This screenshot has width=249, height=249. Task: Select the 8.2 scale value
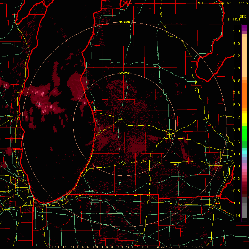(x=237, y=56)
